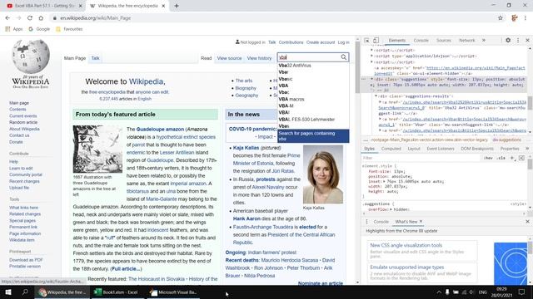Toggle the DevTools device toolbar icon
This screenshot has height=299, width=533.
376,41
